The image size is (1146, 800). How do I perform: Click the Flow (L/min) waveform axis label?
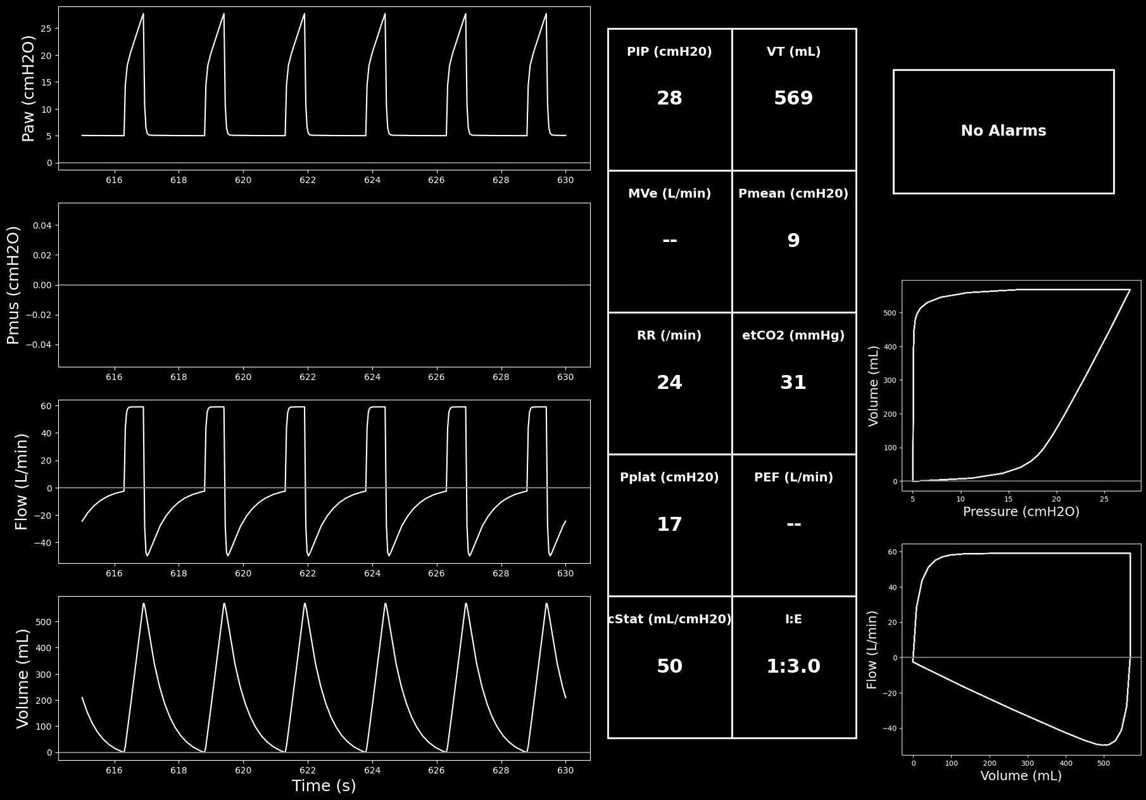[x=21, y=481]
